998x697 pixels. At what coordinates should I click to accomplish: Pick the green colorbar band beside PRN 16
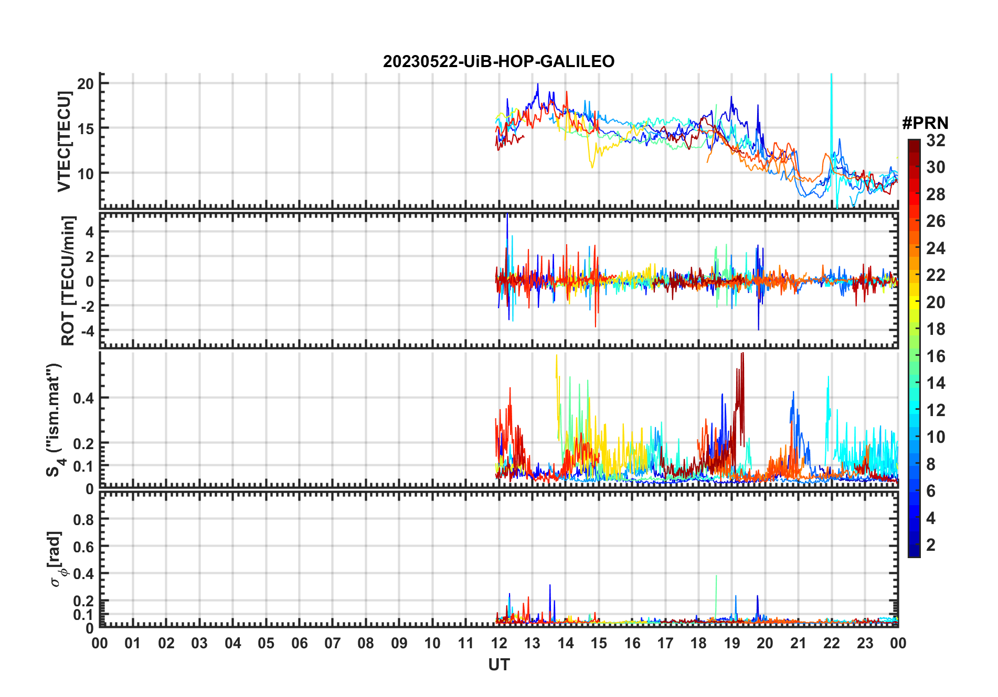914,356
